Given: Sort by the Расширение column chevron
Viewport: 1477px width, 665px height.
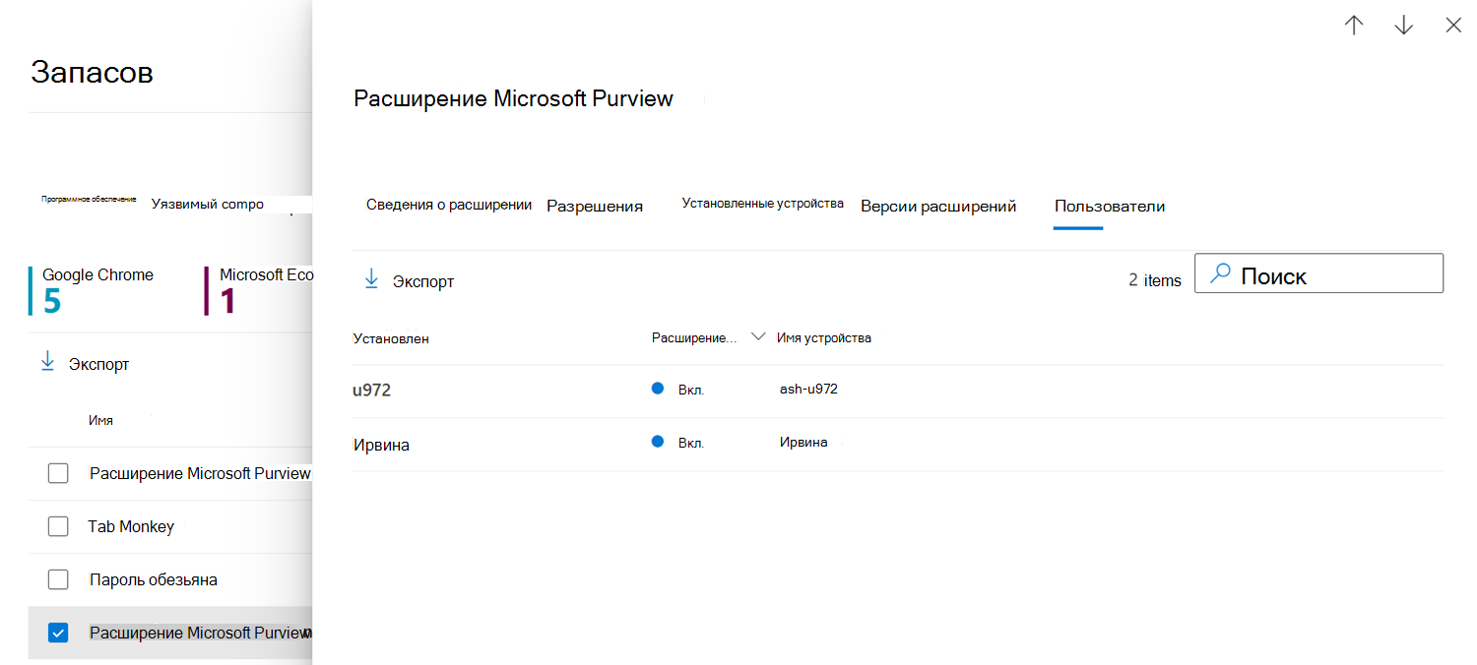Looking at the screenshot, I should coord(757,336).
